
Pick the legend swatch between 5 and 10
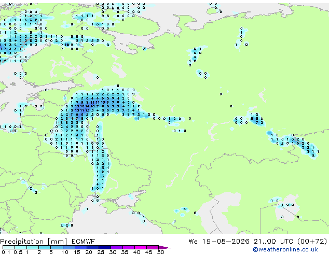pos(57,247)
